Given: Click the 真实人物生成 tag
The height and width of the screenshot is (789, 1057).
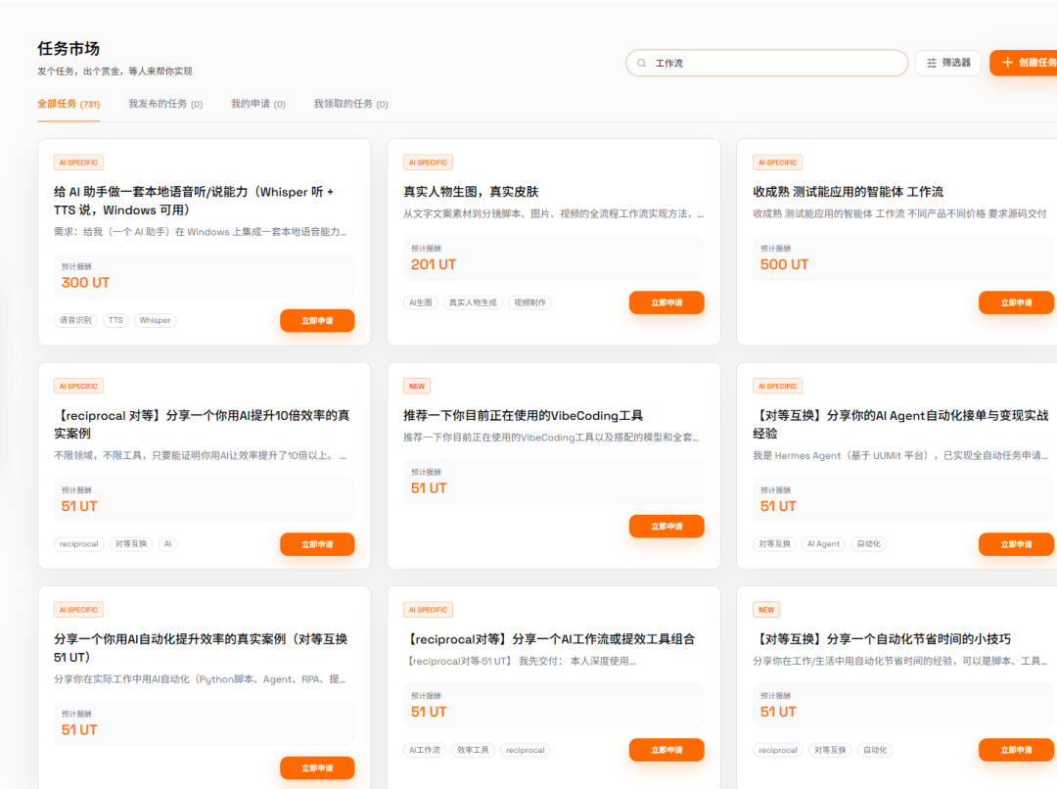Looking at the screenshot, I should pos(474,302).
